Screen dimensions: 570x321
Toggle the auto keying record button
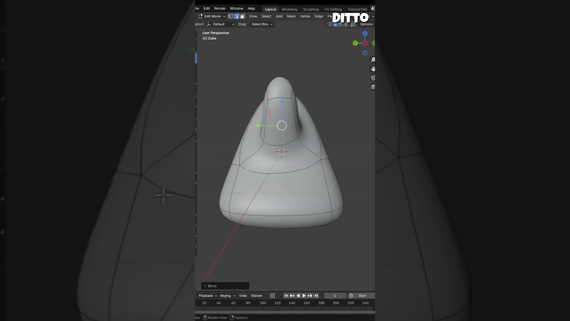[273, 296]
